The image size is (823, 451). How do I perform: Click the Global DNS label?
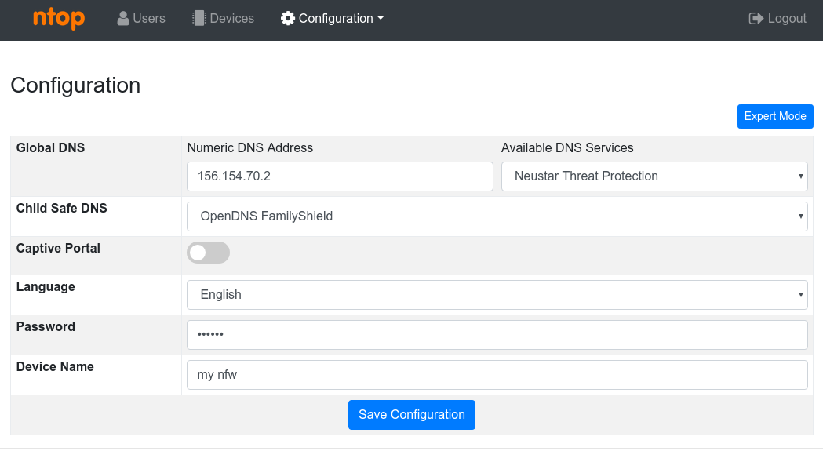[x=50, y=148]
